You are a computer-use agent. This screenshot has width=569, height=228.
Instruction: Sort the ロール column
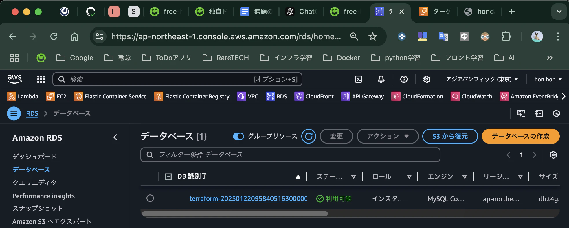click(x=409, y=177)
